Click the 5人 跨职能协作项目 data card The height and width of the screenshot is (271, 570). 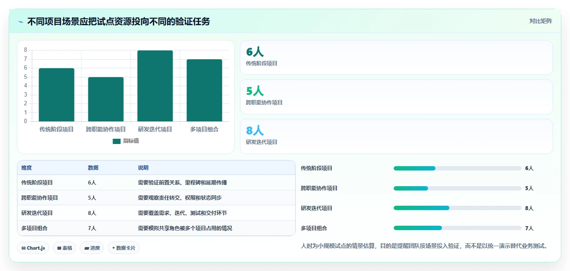tap(396, 97)
